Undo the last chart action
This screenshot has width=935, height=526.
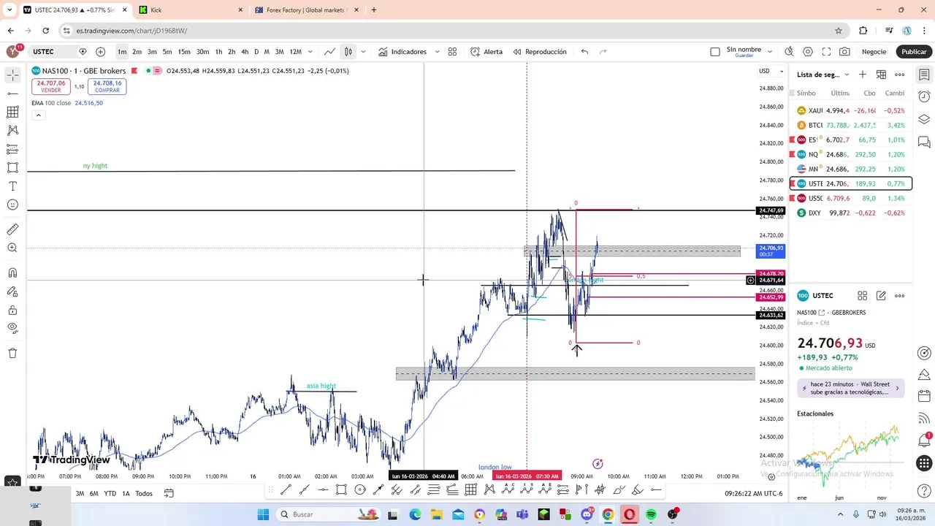pos(584,52)
